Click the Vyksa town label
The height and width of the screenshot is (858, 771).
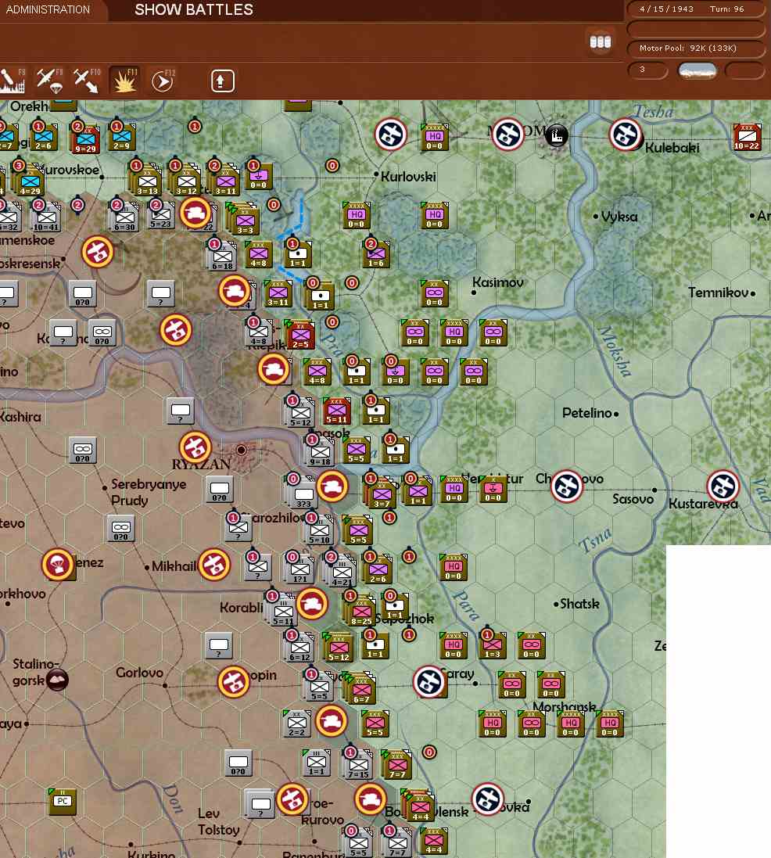click(619, 217)
